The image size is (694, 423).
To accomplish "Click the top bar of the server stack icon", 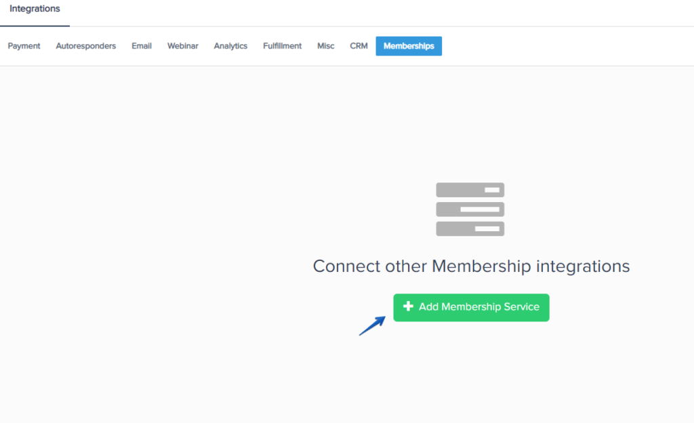I will 470,190.
